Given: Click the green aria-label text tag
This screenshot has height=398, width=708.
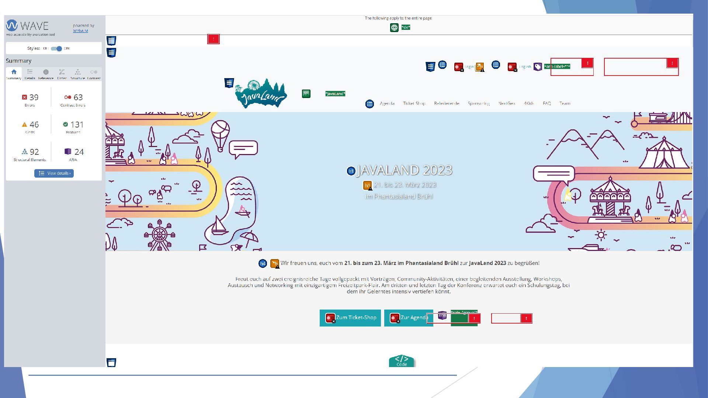Looking at the screenshot, I should click(x=557, y=67).
